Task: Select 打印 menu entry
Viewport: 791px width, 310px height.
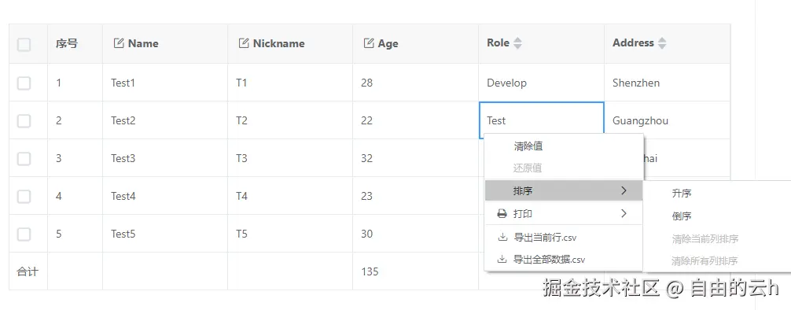Action: [564, 213]
